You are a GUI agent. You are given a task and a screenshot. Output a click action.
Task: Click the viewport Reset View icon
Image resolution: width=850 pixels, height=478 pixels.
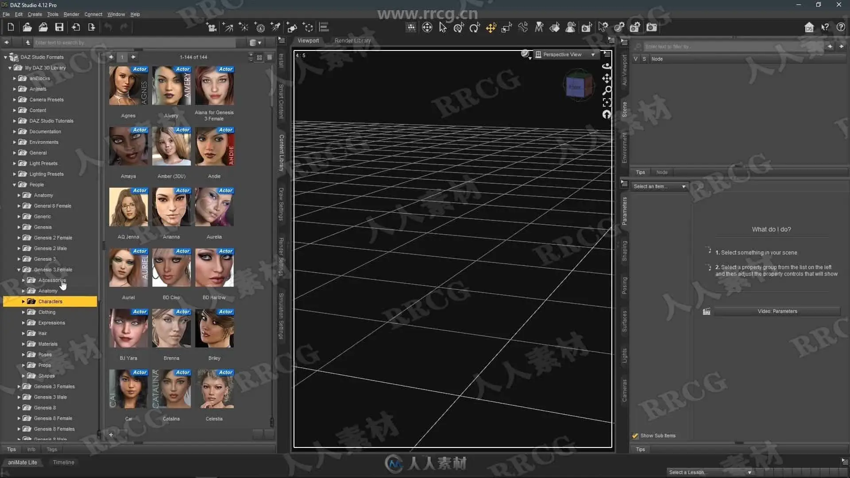(x=607, y=115)
